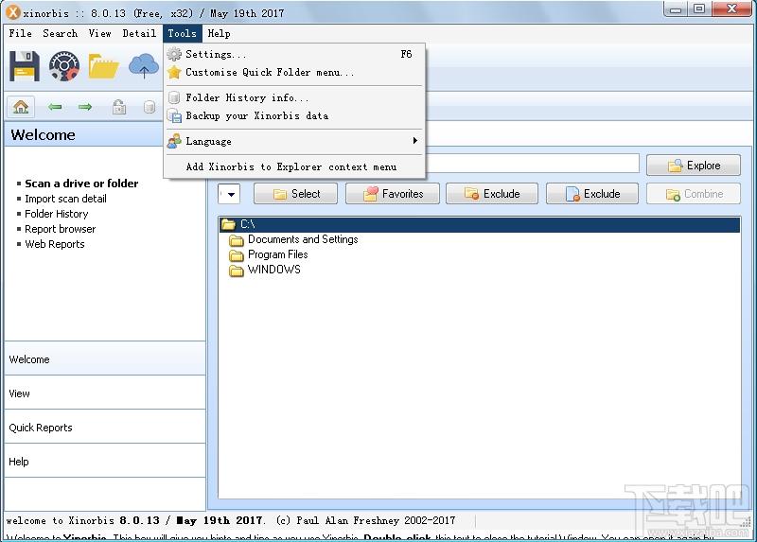This screenshot has height=542, width=757.
Task: Select WINDOWS folder
Action: pyautogui.click(x=273, y=270)
